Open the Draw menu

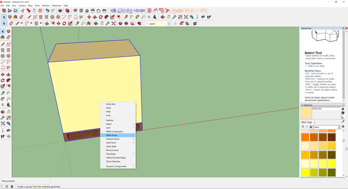[30, 5]
